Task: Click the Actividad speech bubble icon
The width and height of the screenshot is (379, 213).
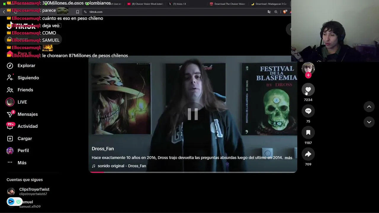Action: (x=10, y=127)
